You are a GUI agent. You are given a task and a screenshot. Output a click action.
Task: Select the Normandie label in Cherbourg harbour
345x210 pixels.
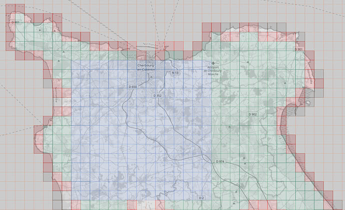click(148, 44)
